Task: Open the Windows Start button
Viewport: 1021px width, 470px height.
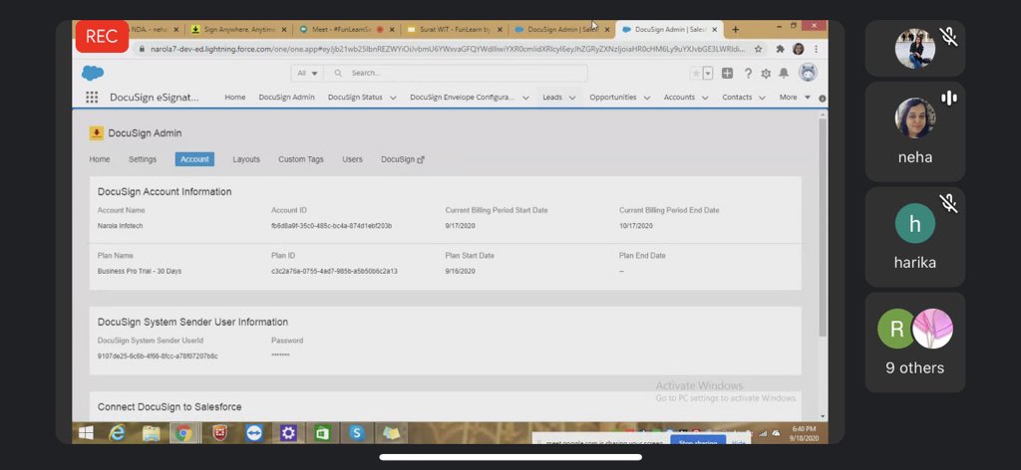Action: (86, 433)
